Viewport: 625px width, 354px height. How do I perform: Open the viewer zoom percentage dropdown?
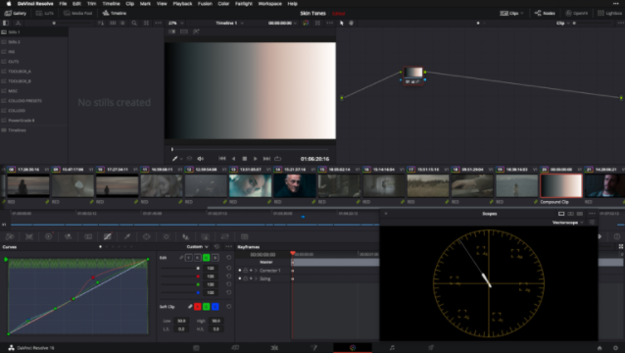(x=175, y=24)
